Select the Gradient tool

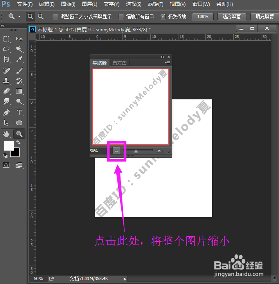19,91
